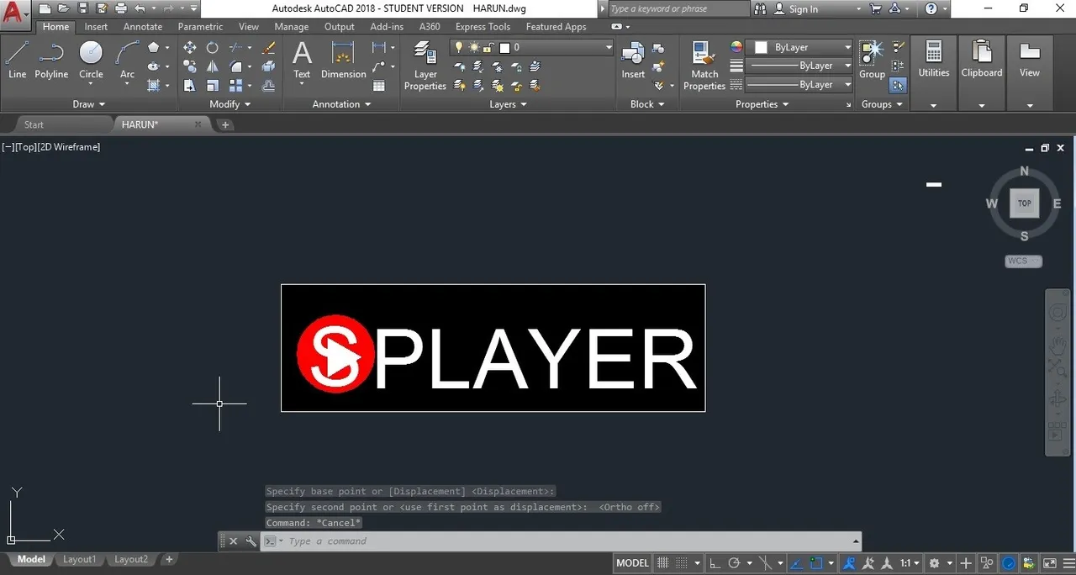Toggle Snap mode in status bar
This screenshot has height=575, width=1076.
(x=682, y=563)
